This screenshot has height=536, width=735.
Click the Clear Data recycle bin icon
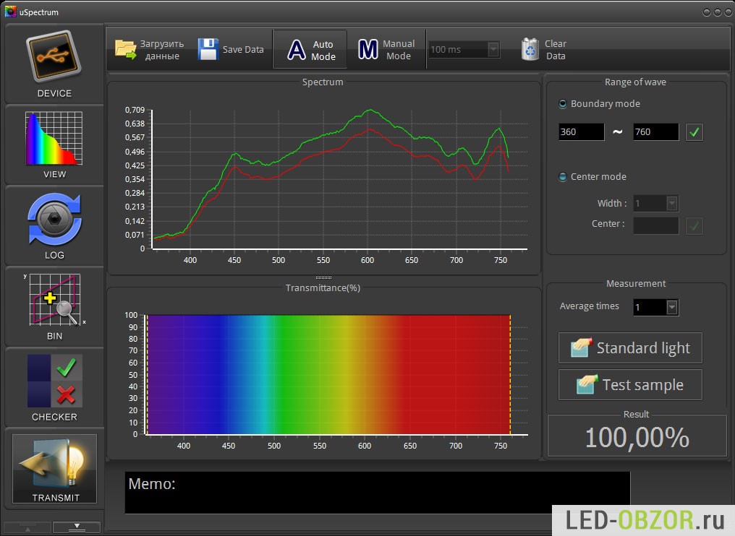tap(530, 49)
